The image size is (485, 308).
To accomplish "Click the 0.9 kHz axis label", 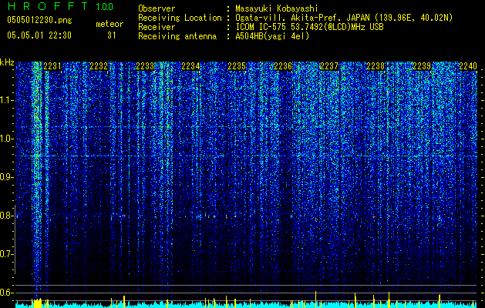I will pos(7,177).
